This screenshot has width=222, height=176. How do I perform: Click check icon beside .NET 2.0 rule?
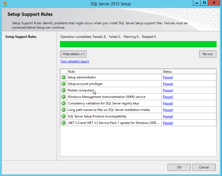coord(63,123)
